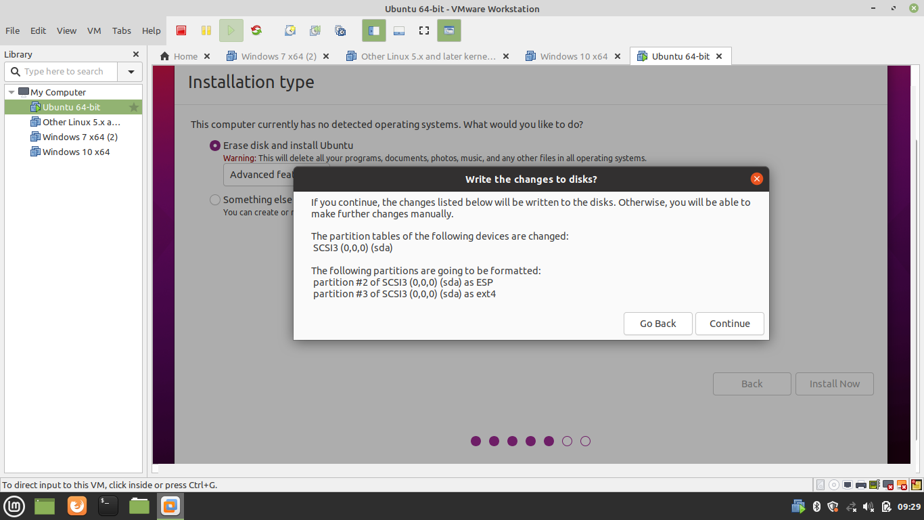Close the Windows 10 x64 tab

point(618,56)
